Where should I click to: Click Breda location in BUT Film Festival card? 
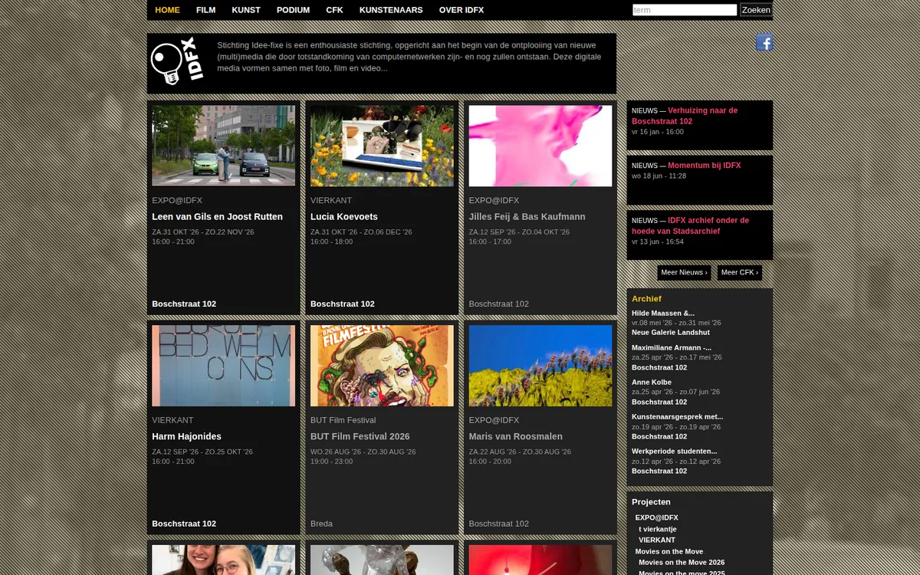click(x=321, y=524)
